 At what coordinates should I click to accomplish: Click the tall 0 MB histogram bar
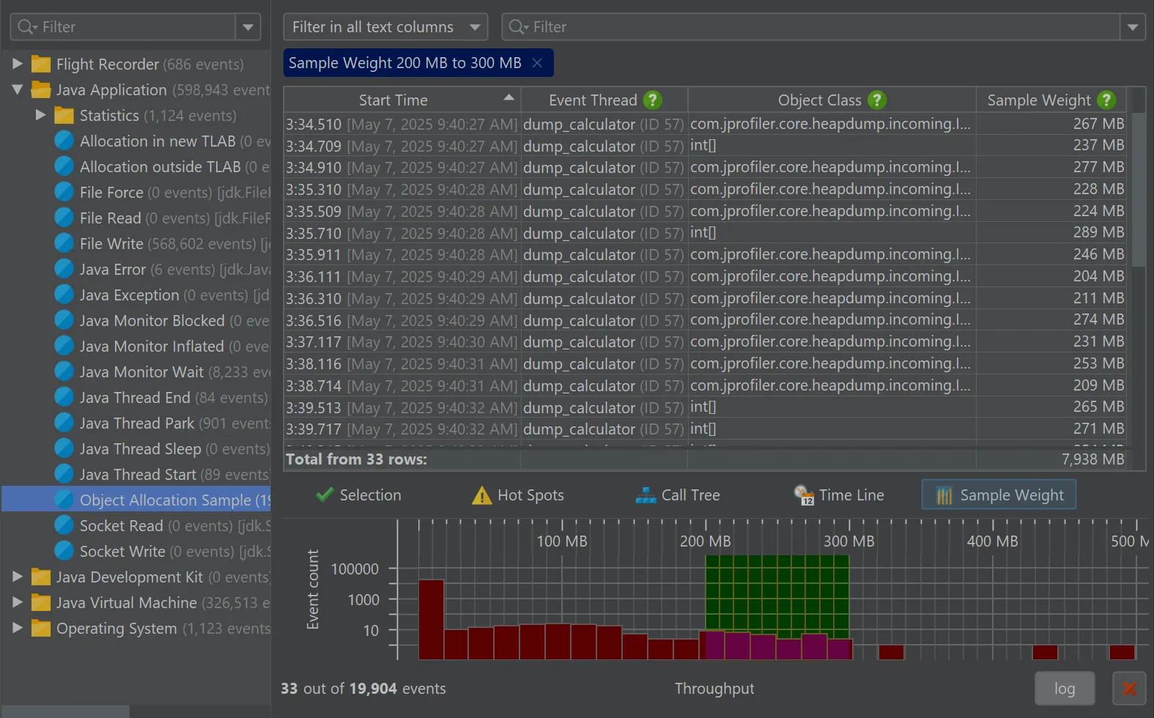[431, 619]
